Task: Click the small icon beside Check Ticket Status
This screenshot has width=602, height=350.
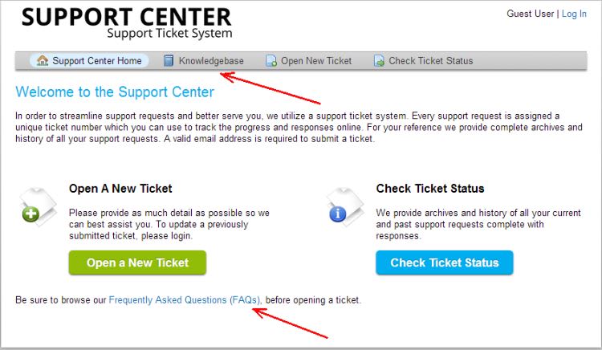Action: click(379, 61)
